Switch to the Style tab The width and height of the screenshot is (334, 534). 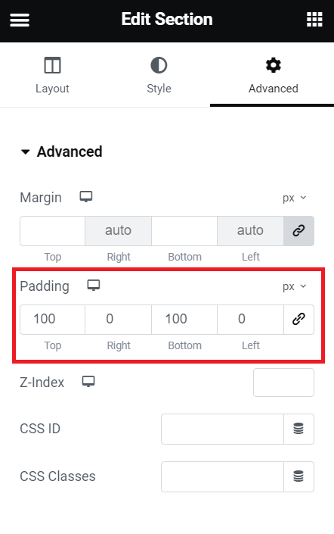(x=159, y=75)
